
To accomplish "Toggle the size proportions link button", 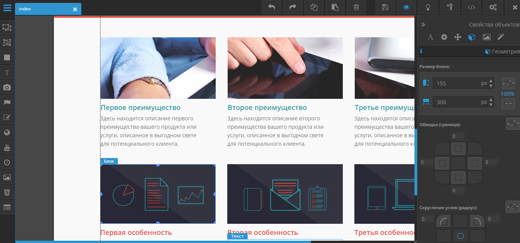I will [508, 83].
